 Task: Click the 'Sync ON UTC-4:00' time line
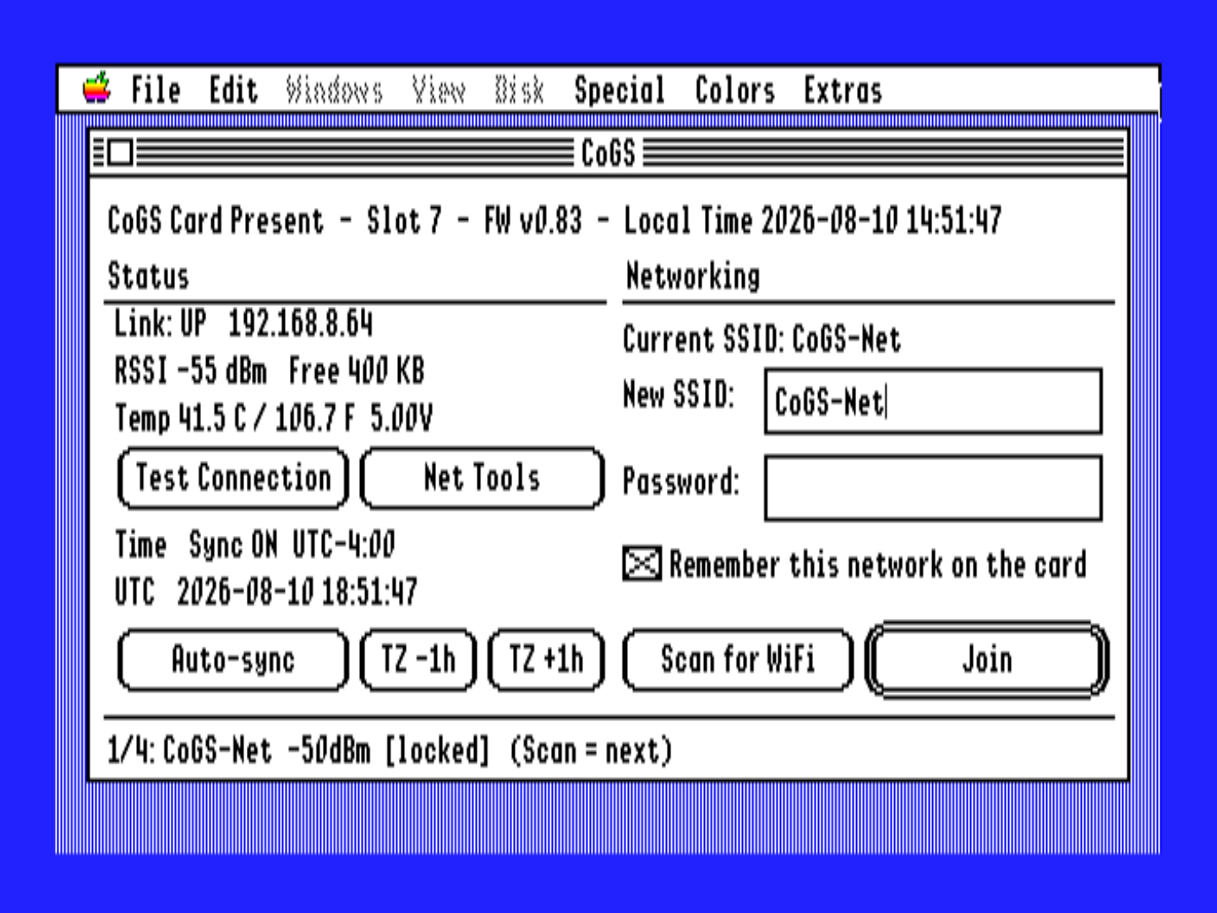[x=292, y=545]
